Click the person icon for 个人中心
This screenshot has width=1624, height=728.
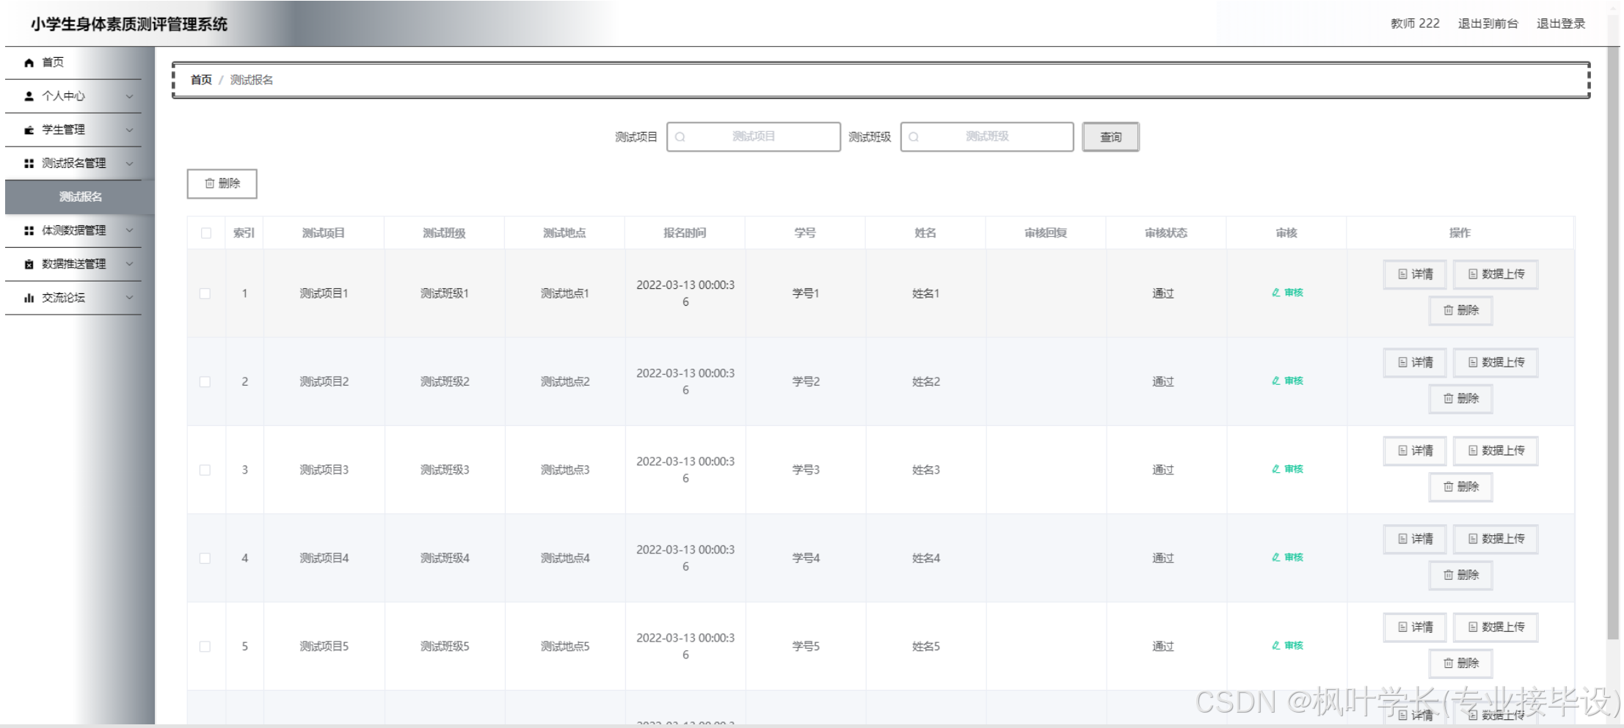coord(29,96)
